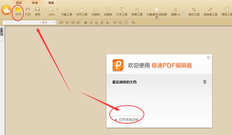Click the magnifier zoom icon
This screenshot has width=232, height=135.
coord(51,9)
